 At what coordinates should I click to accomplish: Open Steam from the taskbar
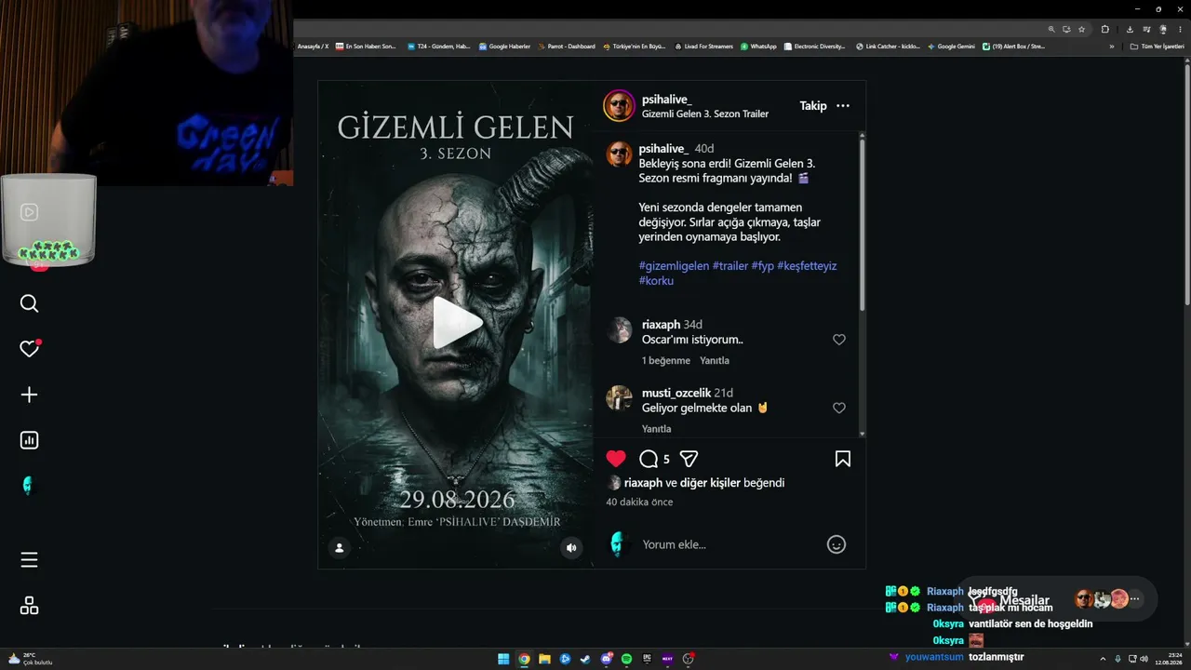(585, 659)
